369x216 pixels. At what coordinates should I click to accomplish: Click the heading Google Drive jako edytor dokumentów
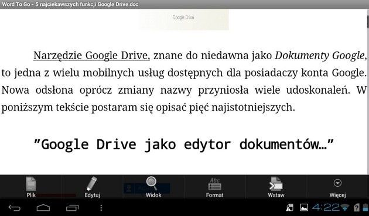[184, 144]
